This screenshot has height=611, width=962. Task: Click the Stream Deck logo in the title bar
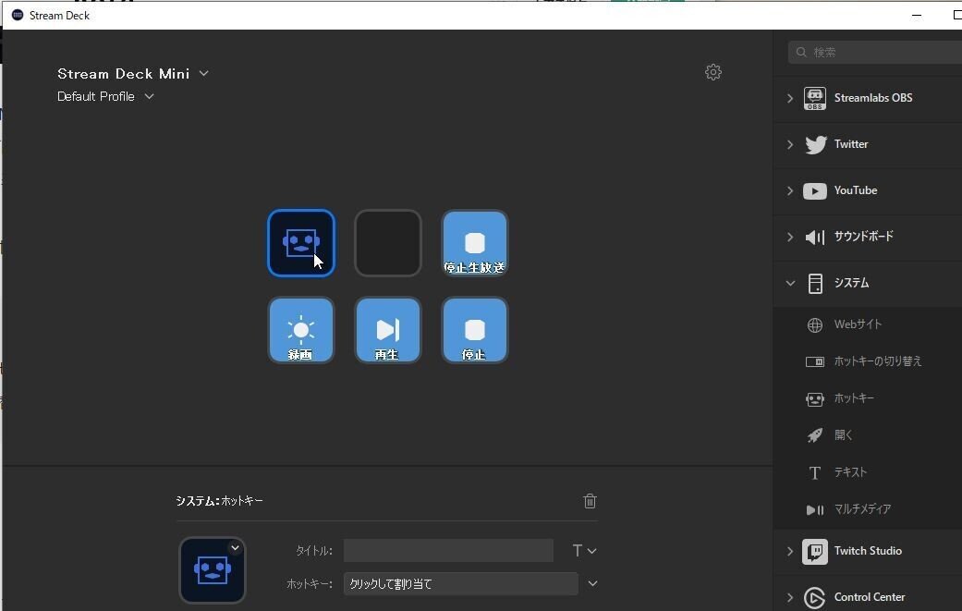click(x=18, y=15)
